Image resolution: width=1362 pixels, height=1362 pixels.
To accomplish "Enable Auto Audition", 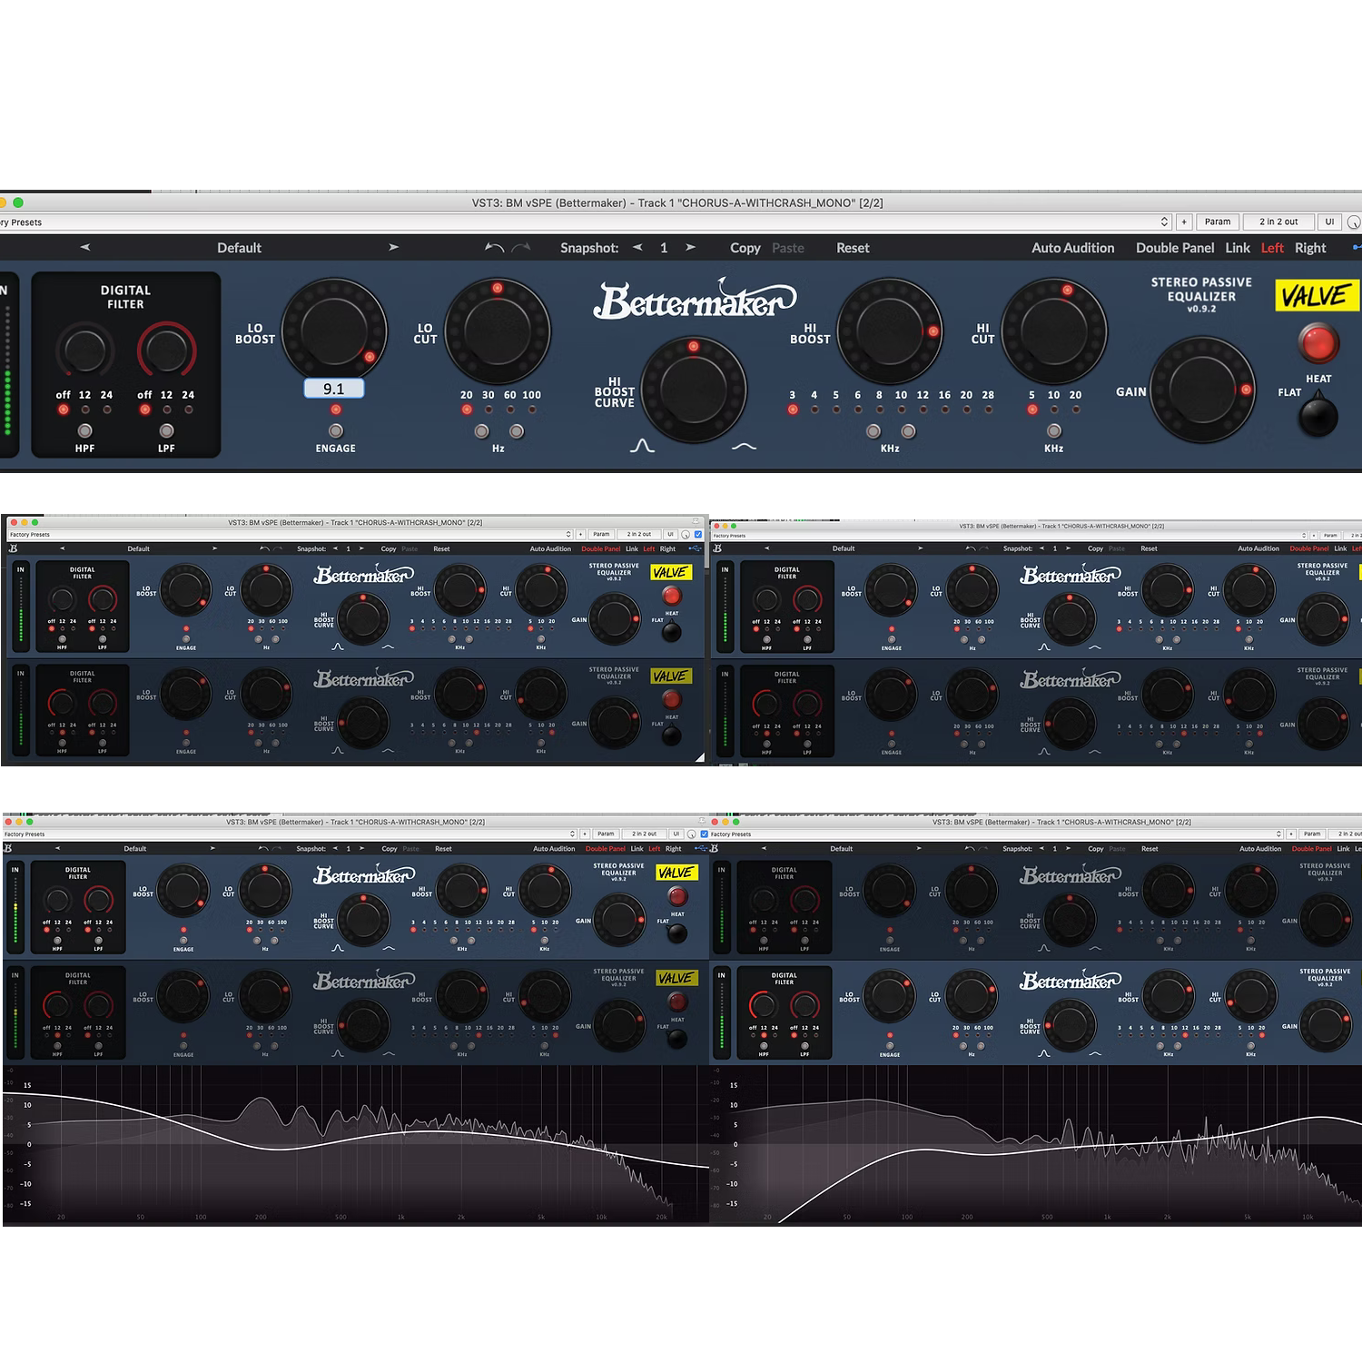I will click(x=1072, y=247).
